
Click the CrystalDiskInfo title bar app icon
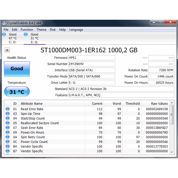tap(4, 23)
